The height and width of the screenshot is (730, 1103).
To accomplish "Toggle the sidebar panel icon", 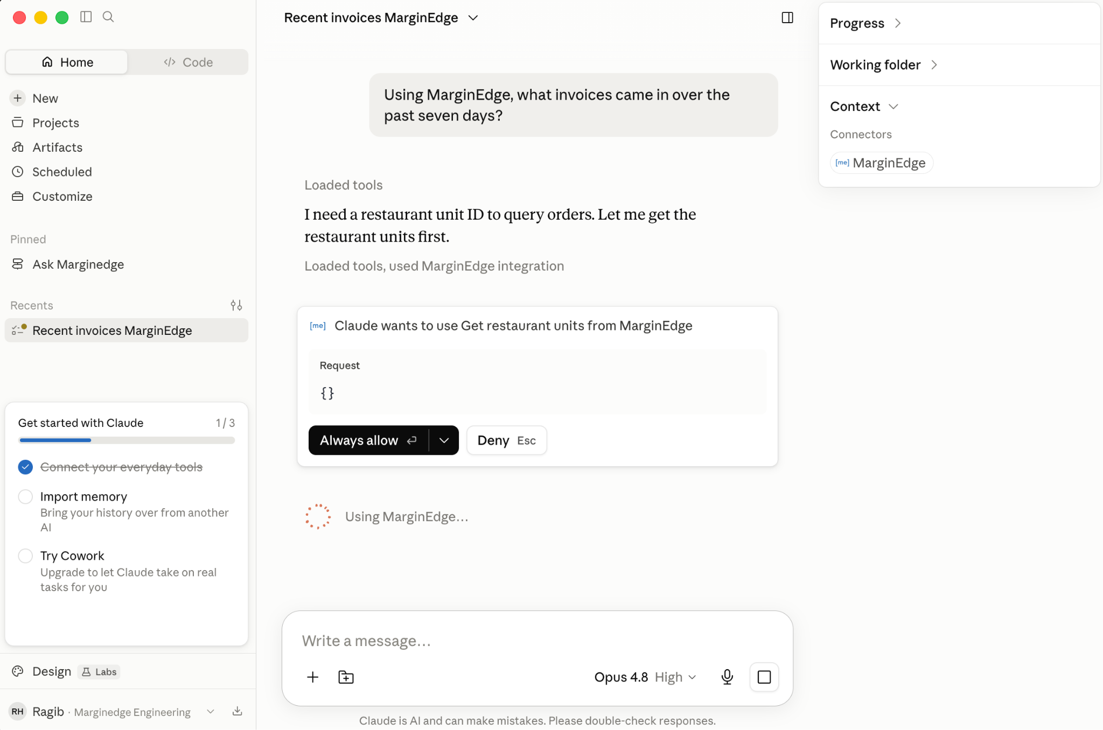I will (x=86, y=17).
